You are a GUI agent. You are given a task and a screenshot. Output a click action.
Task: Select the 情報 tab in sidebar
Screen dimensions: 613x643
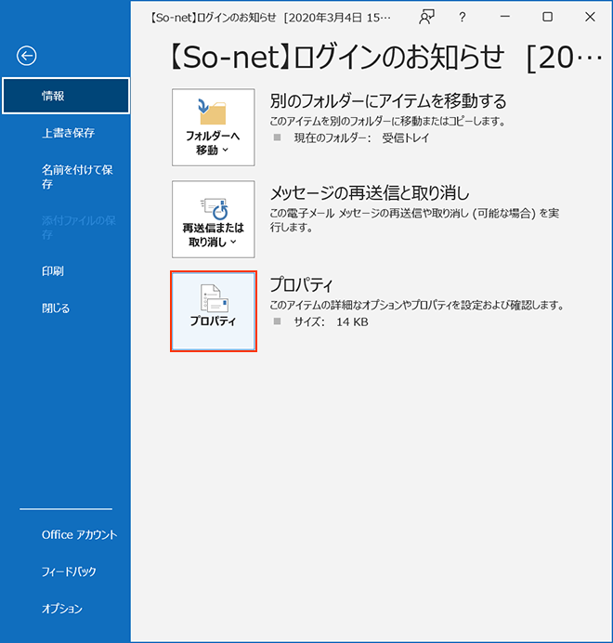(x=66, y=96)
